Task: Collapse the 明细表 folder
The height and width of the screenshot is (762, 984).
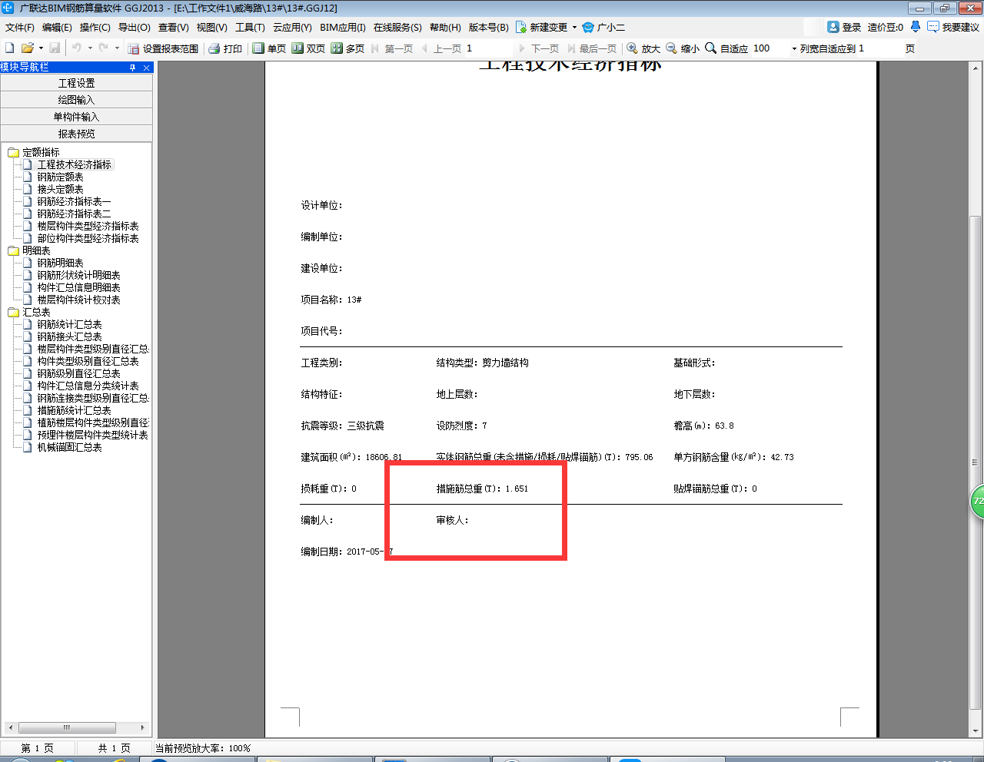Action: pos(13,251)
